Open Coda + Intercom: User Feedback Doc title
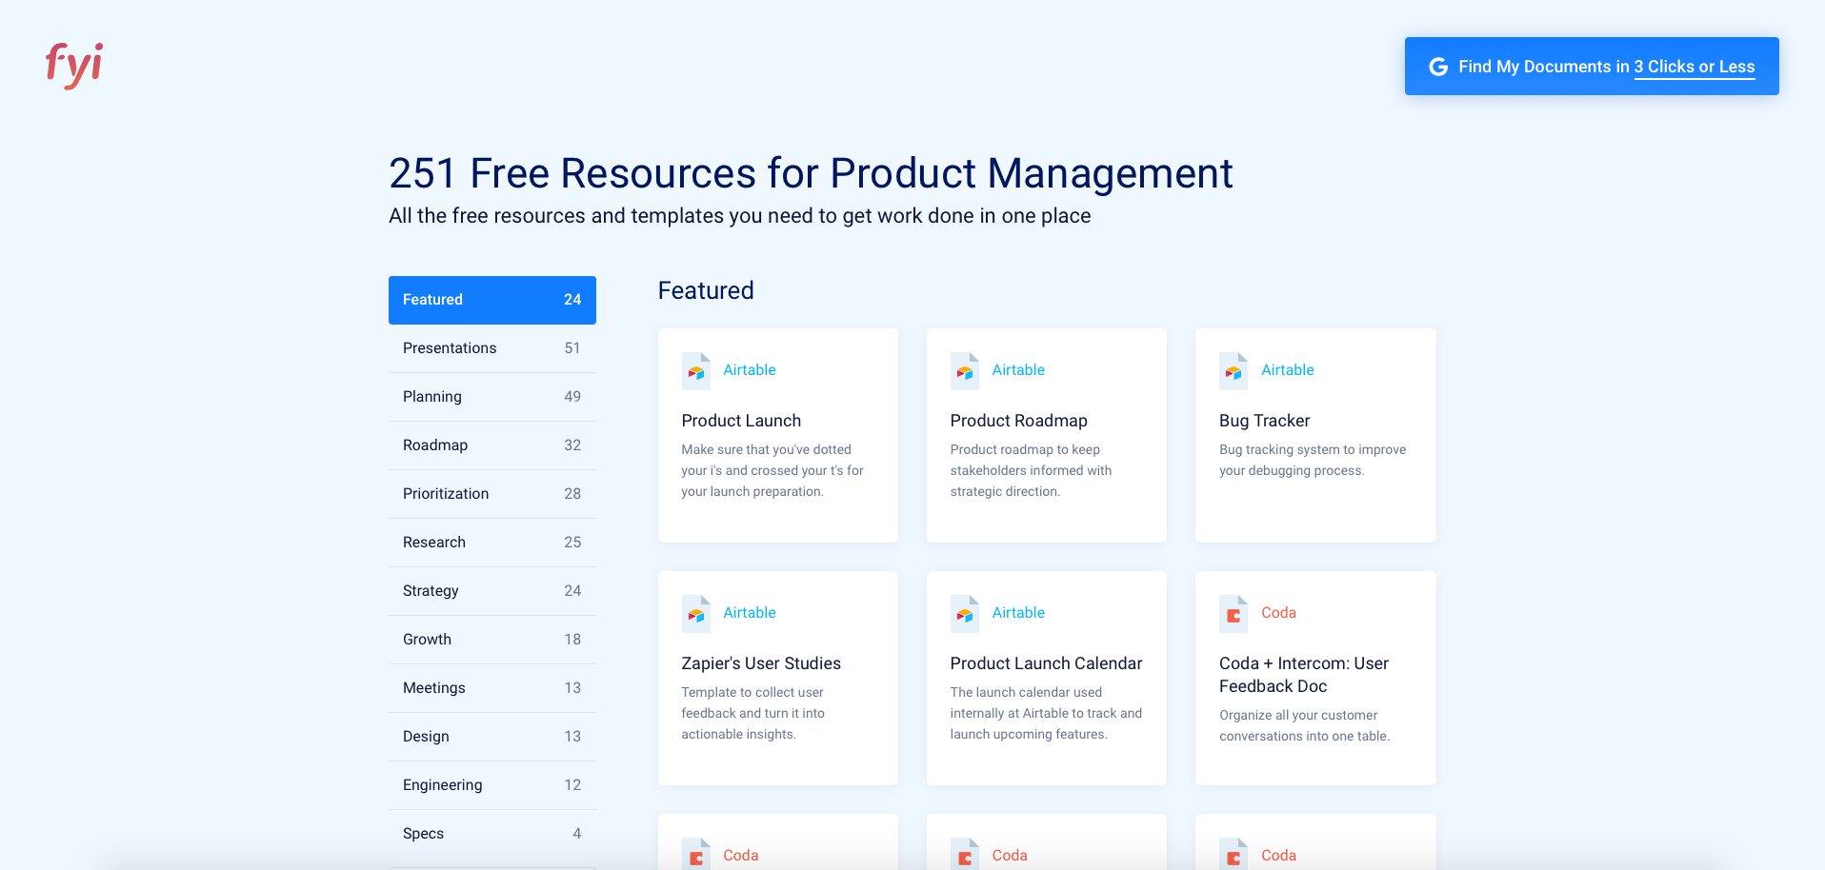 pyautogui.click(x=1304, y=675)
